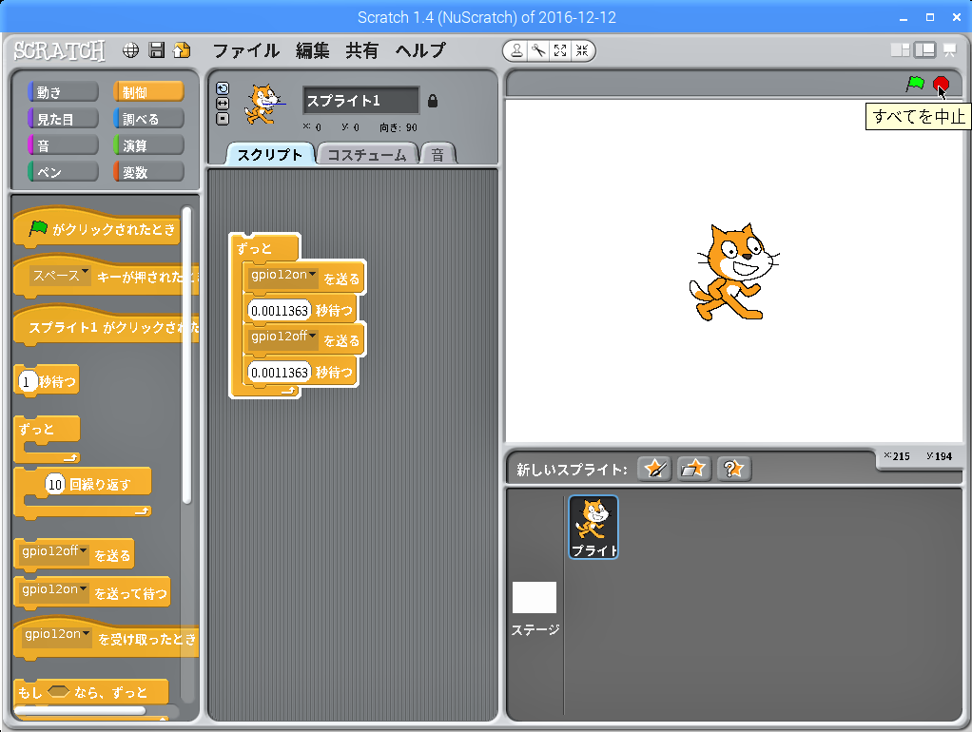Enter presentation mode
Image resolution: width=972 pixels, height=732 pixels.
(x=950, y=50)
